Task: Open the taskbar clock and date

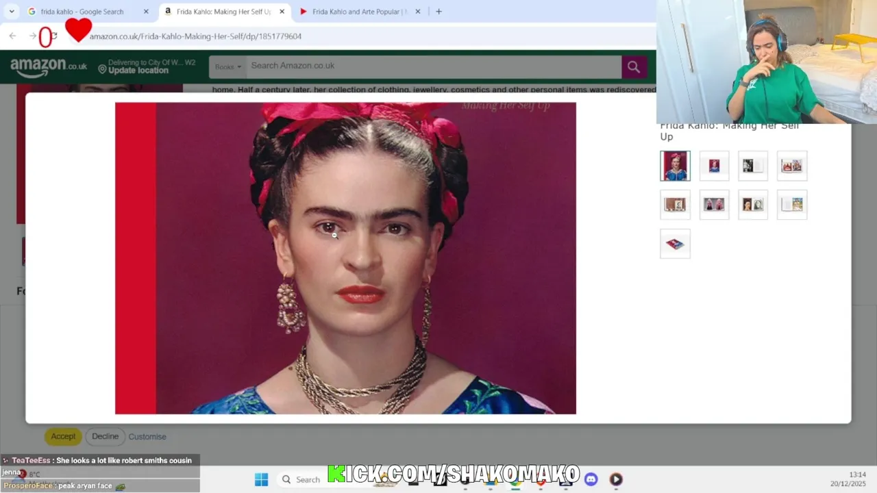Action: click(849, 479)
